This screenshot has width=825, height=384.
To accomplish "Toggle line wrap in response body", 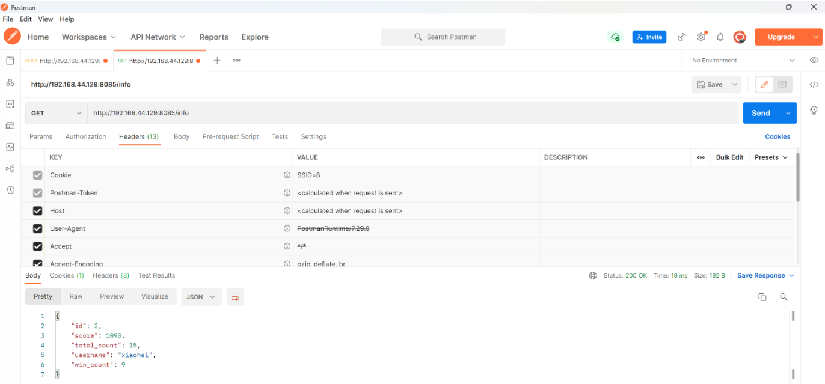I will (x=235, y=297).
